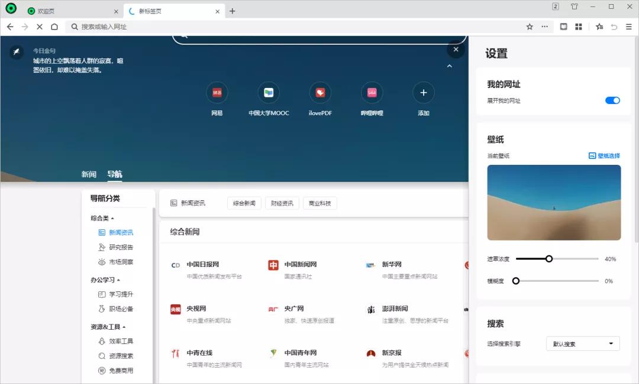The height and width of the screenshot is (384, 639).
Task: Select 新闻资讯 in the navigation sidebar
Action: pos(122,232)
